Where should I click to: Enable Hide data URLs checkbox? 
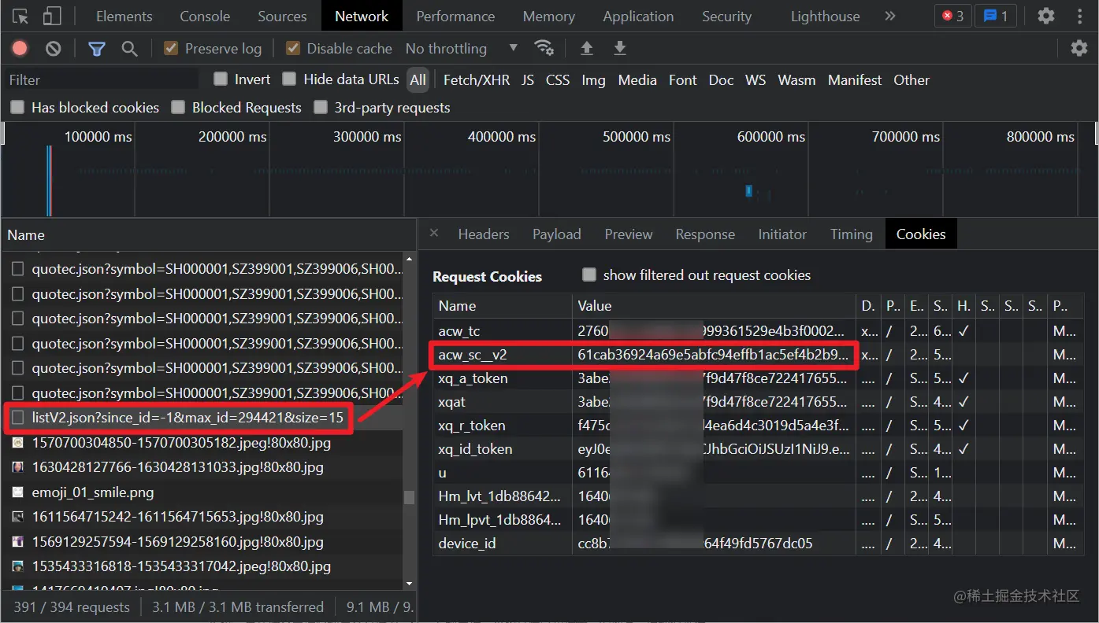click(x=289, y=79)
